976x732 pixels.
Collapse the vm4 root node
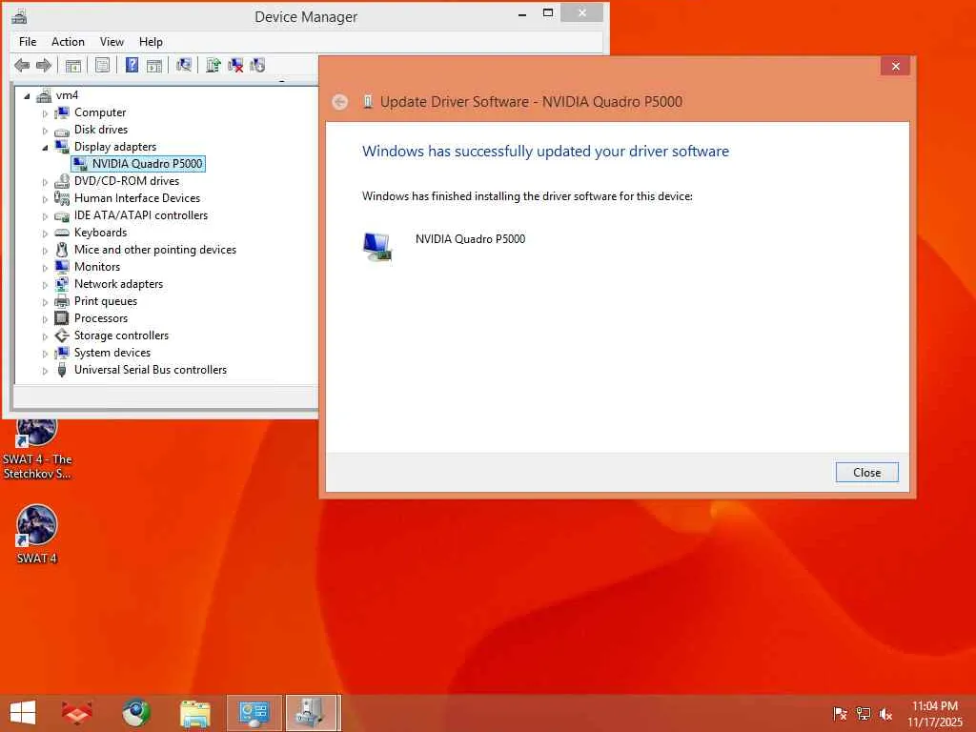click(x=27, y=96)
